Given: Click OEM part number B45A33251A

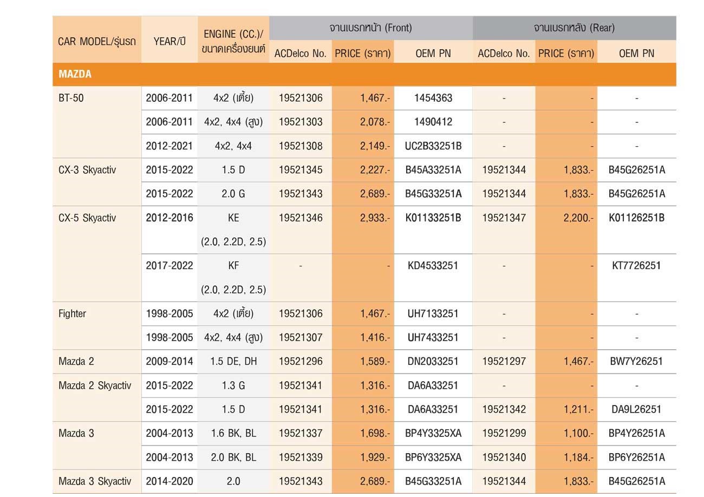Looking at the screenshot, I should pos(433,170).
